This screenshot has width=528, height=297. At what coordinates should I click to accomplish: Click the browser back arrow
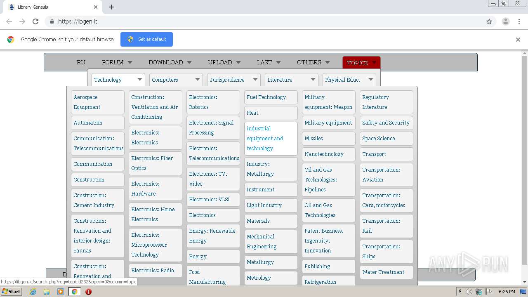point(9,21)
